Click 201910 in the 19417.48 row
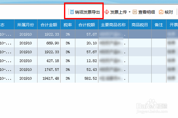Viewport: 178px width, 118px height. click(26, 78)
